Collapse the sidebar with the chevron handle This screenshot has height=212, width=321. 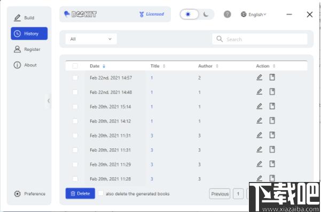coord(48,101)
